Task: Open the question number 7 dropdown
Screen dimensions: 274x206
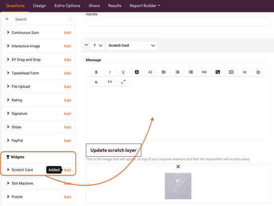Action: (x=97, y=46)
